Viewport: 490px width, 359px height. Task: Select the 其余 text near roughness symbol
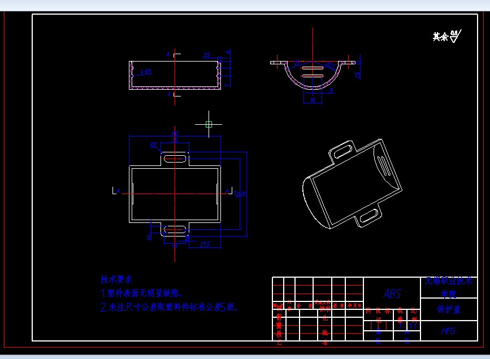440,37
